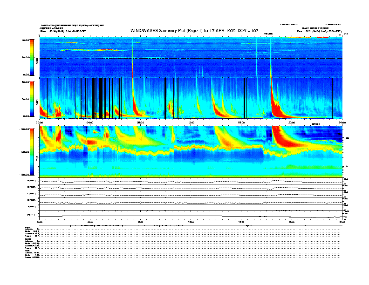Click the topmost dashed line-plot trace
The height and width of the screenshot is (285, 369).
191,181
